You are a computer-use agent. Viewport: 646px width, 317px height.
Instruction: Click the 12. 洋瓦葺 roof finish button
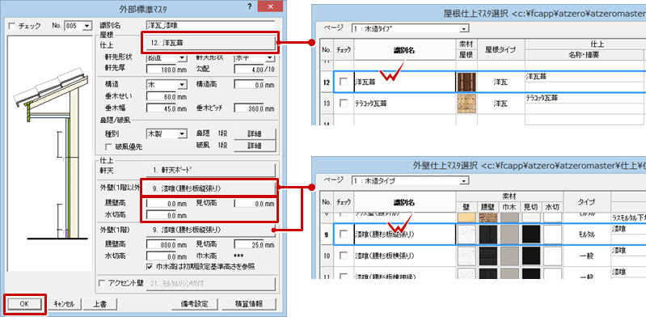click(210, 43)
